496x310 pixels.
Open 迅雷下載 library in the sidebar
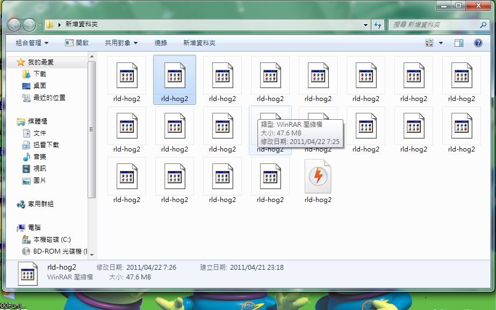click(x=46, y=145)
